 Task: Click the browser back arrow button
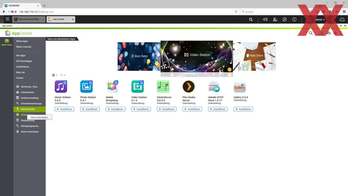(4, 12)
